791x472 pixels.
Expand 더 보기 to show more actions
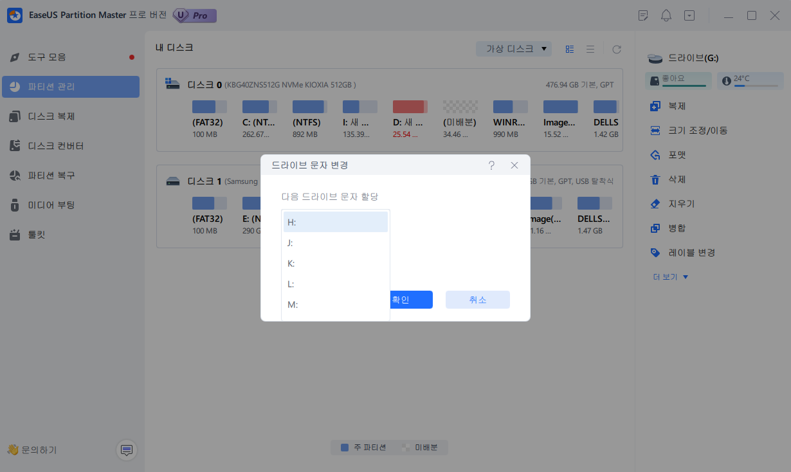[x=671, y=277]
